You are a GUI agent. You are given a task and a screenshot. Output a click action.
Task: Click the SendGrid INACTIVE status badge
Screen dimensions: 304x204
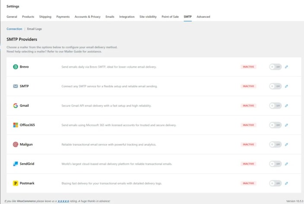click(x=248, y=164)
